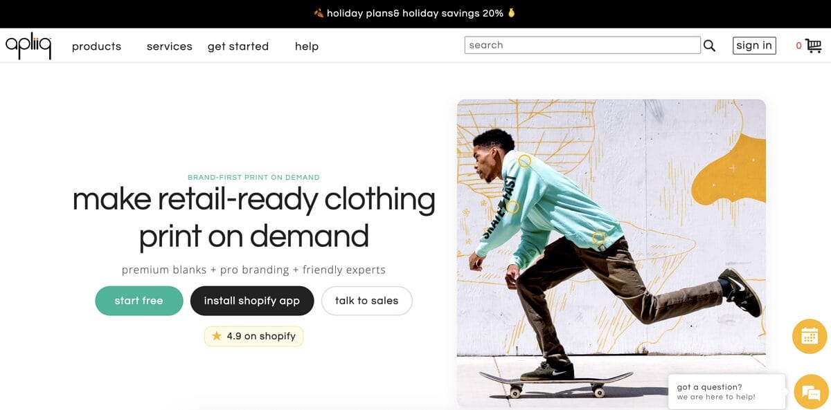The height and width of the screenshot is (410, 831).
Task: Expand the services navigation menu
Action: [x=169, y=46]
